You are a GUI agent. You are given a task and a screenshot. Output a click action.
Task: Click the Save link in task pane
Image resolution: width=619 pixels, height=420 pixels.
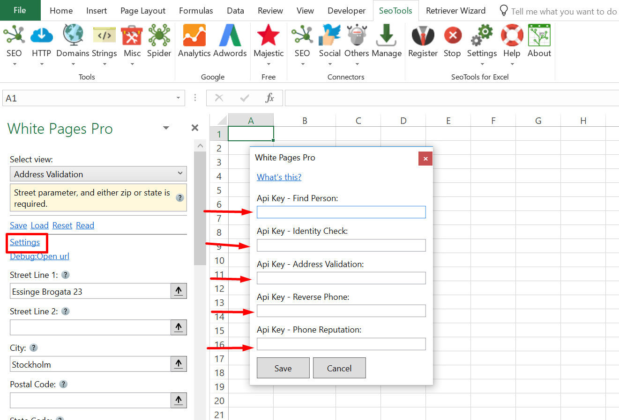(x=18, y=225)
